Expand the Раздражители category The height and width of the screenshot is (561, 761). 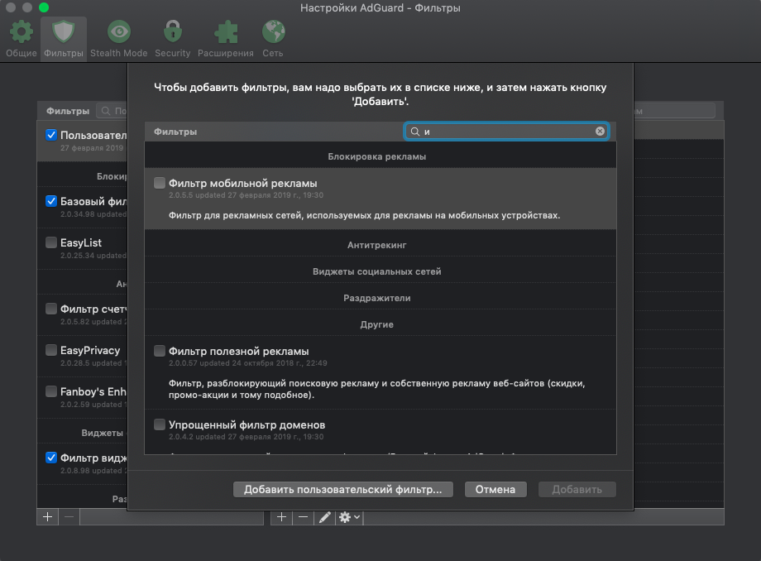pyautogui.click(x=377, y=298)
